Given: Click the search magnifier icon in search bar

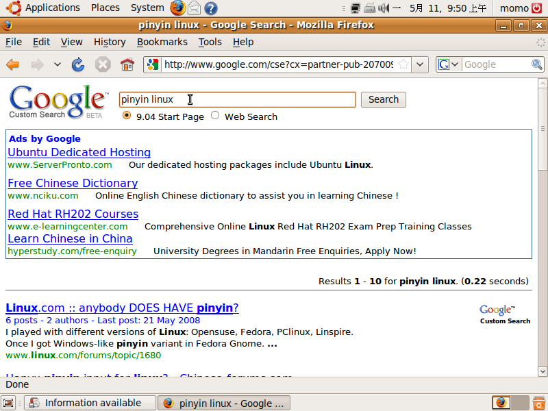Looking at the screenshot, I should point(537,65).
